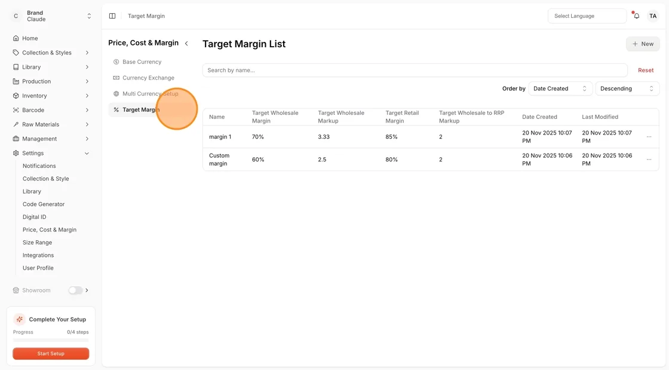Open Integrations settings item
Screen dimensions: 669x370
coord(38,255)
